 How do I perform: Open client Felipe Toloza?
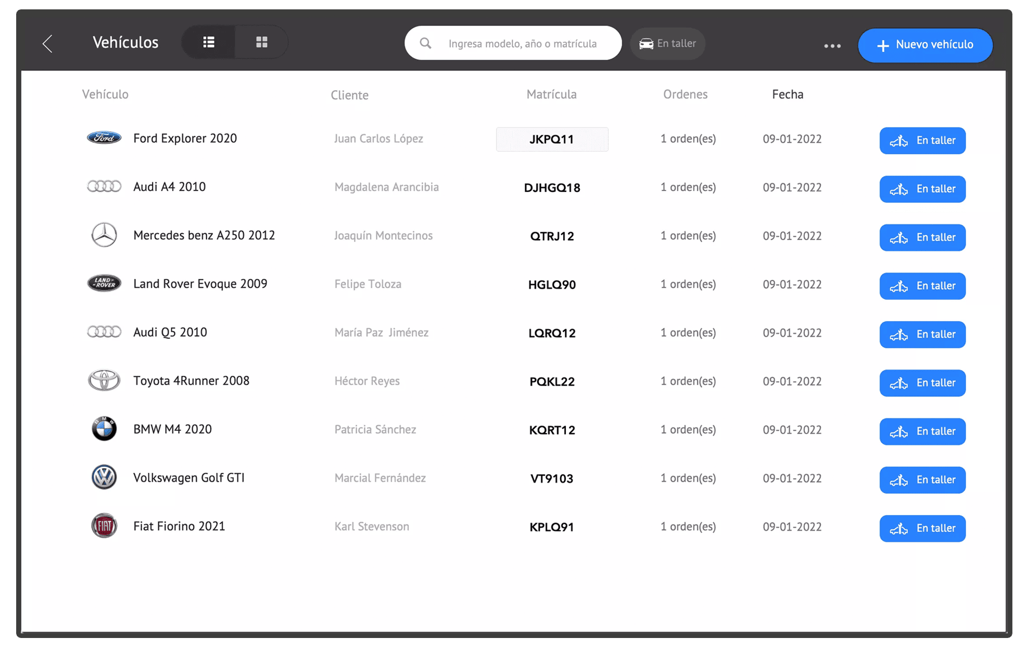[x=367, y=284]
